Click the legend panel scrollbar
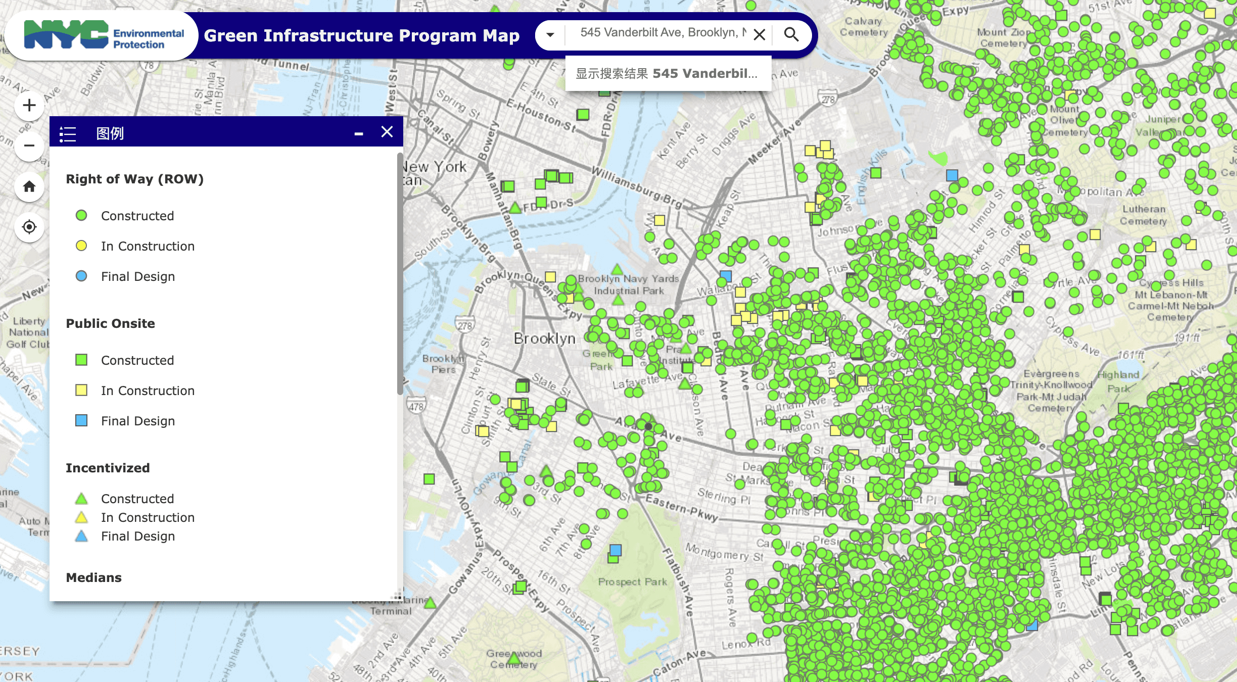This screenshot has width=1237, height=682. [400, 273]
